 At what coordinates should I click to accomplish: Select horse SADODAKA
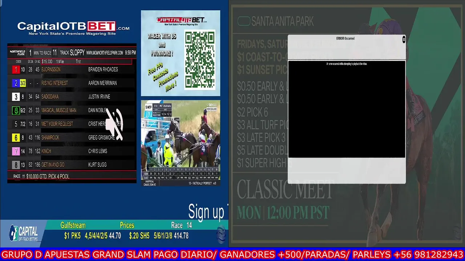point(50,97)
